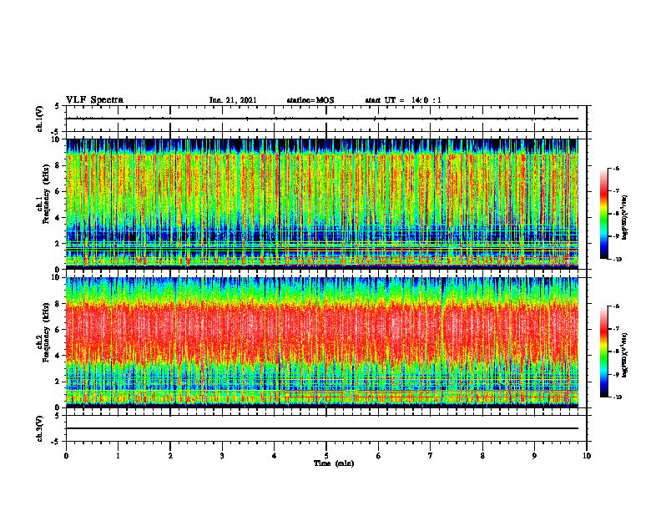Click tick label "10" on the Time axis
The width and height of the screenshot is (661, 511).
[x=587, y=456]
